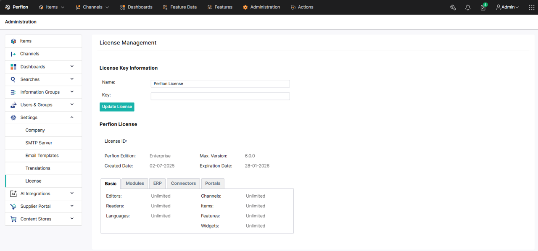Click the License Management heading
538x251 pixels.
(x=128, y=43)
